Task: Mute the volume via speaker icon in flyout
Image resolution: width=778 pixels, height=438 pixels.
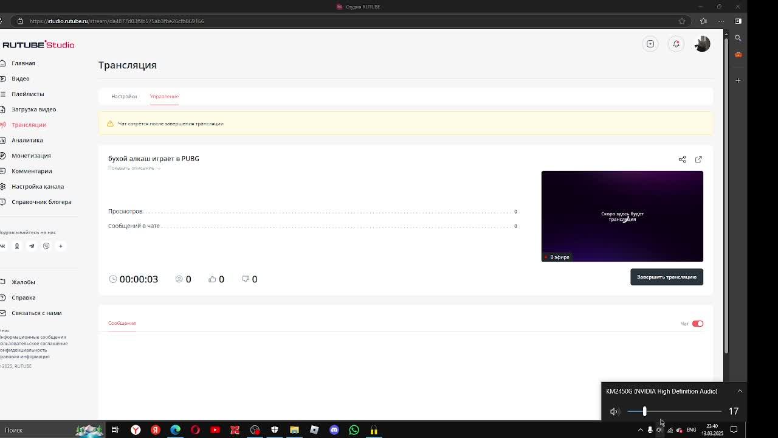Action: point(614,411)
